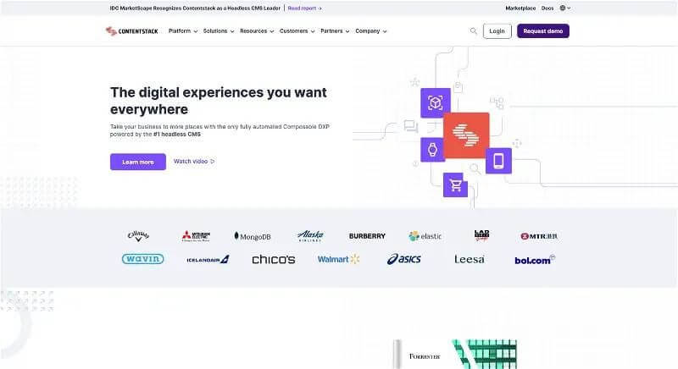Click the LADbible logo
This screenshot has width=678, height=369.
481,235
